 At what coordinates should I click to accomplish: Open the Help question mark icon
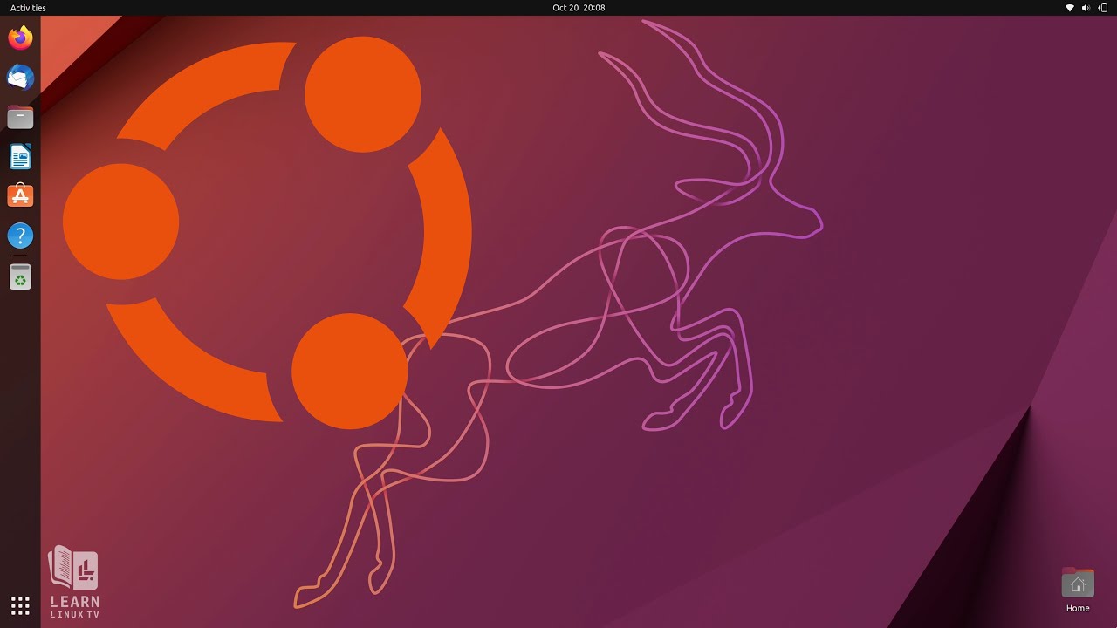[20, 235]
